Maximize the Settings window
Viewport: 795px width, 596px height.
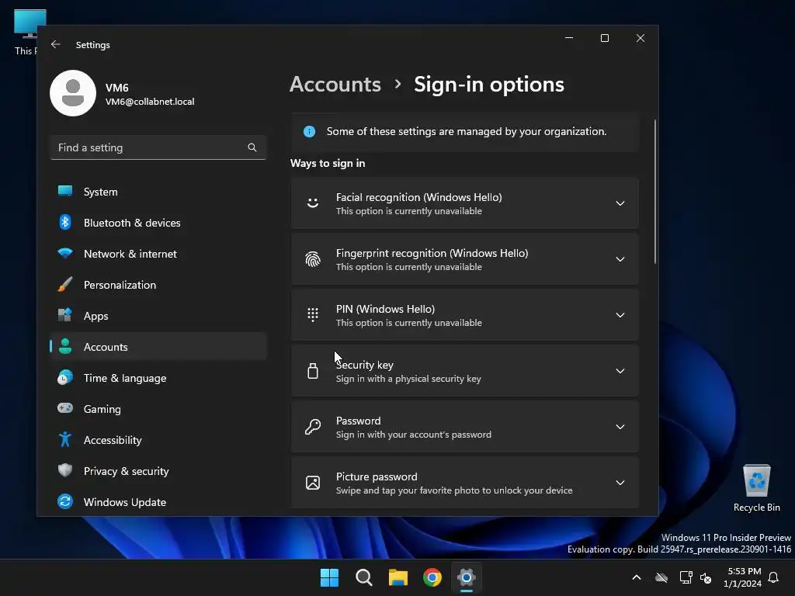pyautogui.click(x=604, y=38)
